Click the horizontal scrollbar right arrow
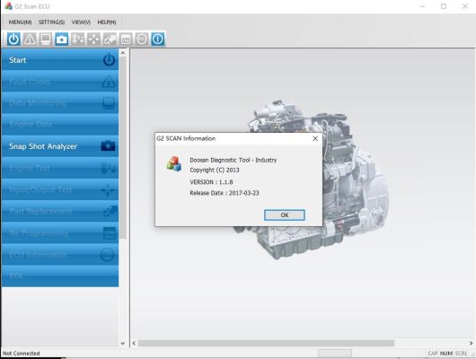Viewport: 476px width, 359px height. coord(471,343)
